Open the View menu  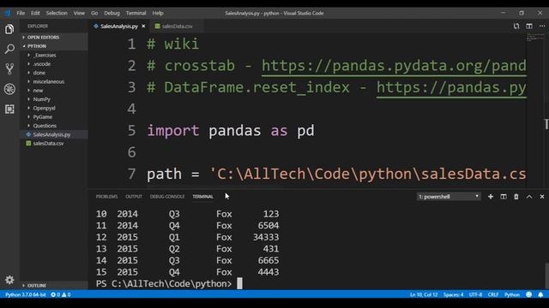click(79, 13)
